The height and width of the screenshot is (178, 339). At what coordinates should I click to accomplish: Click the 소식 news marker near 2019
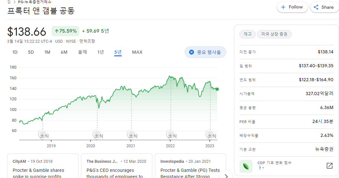(43, 134)
